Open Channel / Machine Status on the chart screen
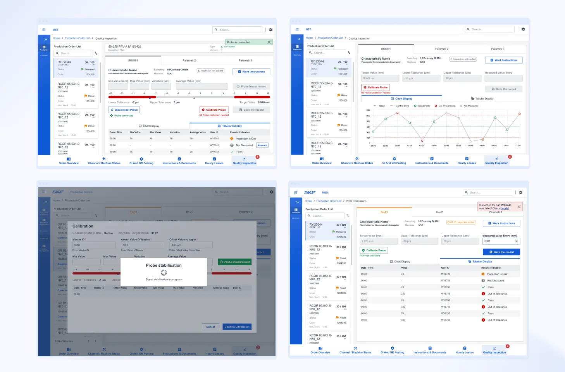 [x=357, y=161]
